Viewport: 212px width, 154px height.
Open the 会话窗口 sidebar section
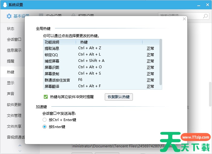(x=14, y=39)
